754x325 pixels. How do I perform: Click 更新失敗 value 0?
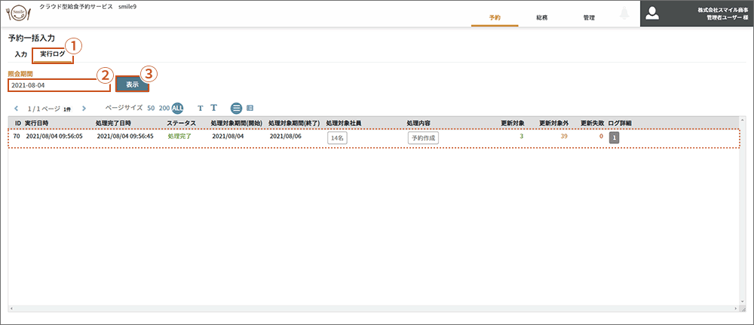pyautogui.click(x=601, y=136)
